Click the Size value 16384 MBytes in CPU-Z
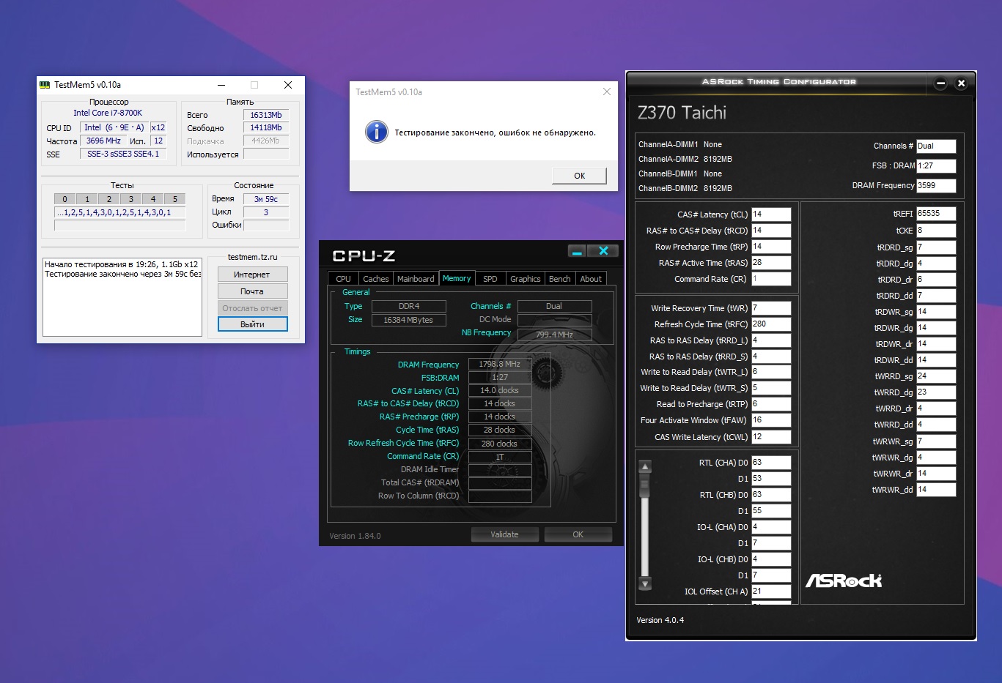This screenshot has height=683, width=1002. click(408, 320)
